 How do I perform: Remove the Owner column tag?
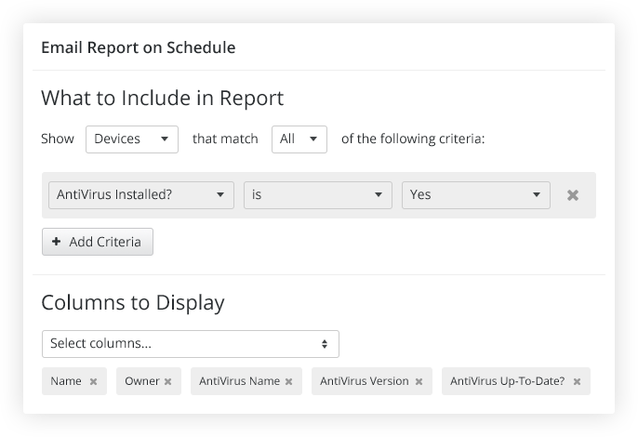click(x=167, y=381)
